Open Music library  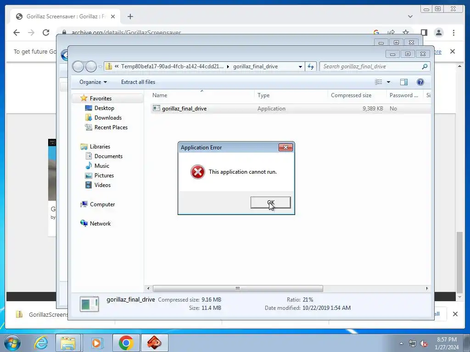pyautogui.click(x=101, y=165)
